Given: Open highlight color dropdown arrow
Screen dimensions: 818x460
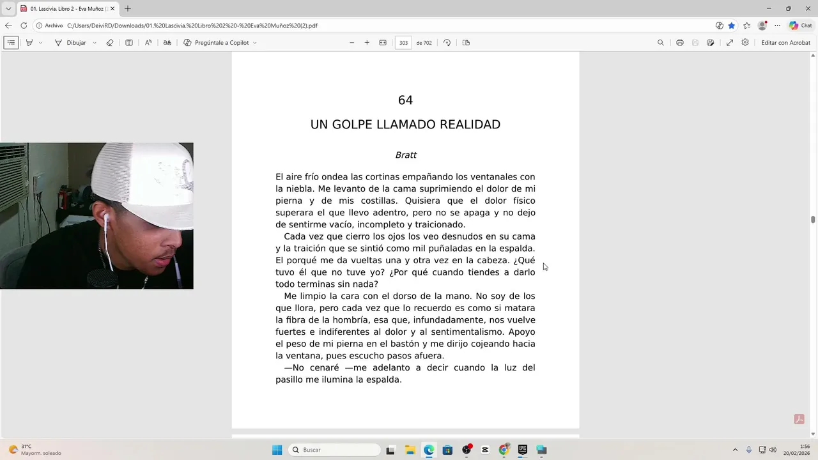Looking at the screenshot, I should 40,43.
